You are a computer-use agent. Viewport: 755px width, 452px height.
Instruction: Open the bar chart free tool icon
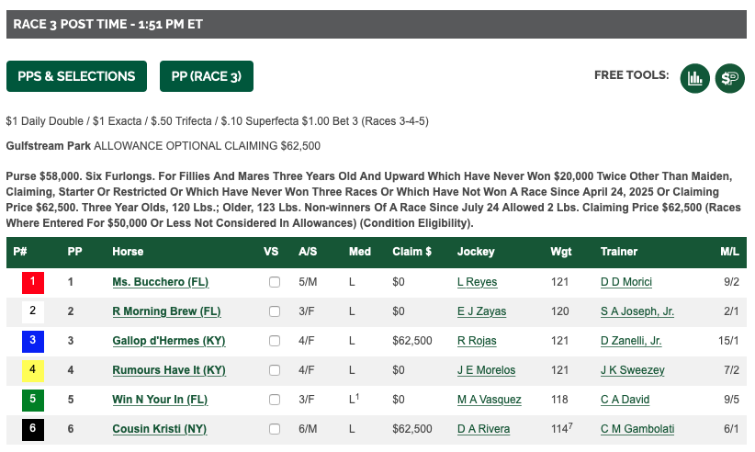[x=695, y=78]
